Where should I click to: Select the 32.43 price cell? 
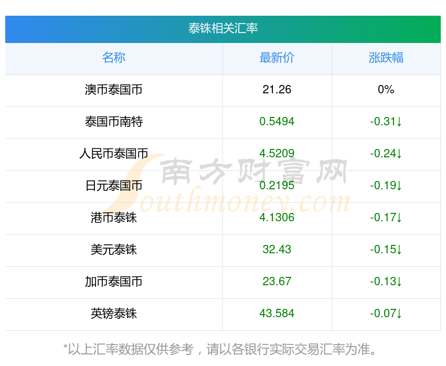click(277, 250)
